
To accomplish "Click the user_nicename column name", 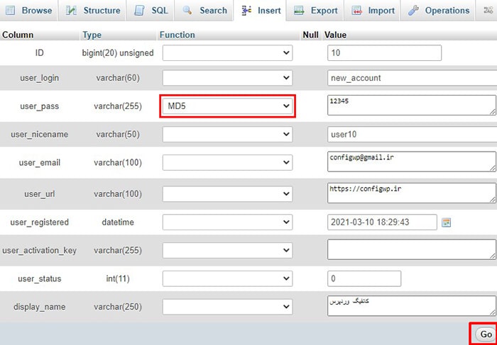I will [x=39, y=135].
